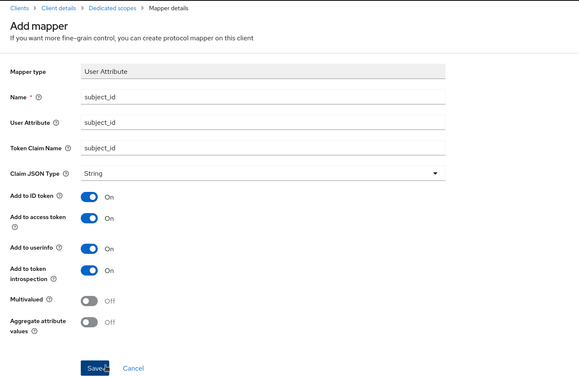Show help for Add to access token

click(x=15, y=227)
